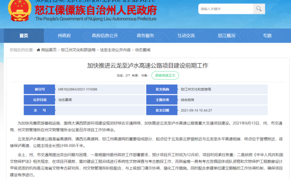Click the 公开目录 label cell
This screenshot has height=180, width=291.
coord(39,100)
